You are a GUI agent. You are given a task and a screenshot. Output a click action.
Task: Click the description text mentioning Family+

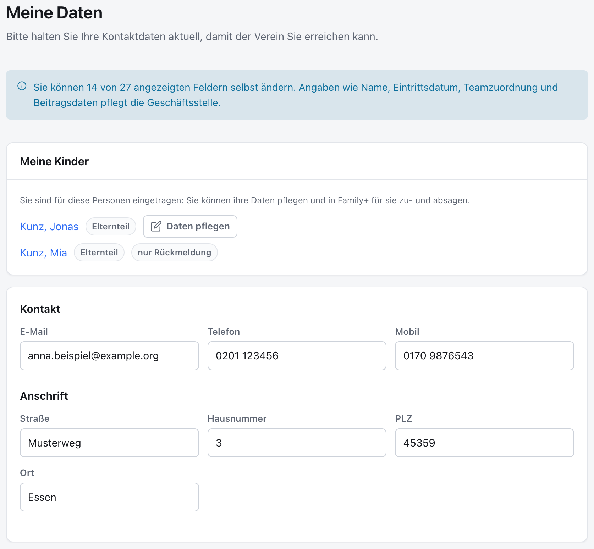click(x=245, y=200)
